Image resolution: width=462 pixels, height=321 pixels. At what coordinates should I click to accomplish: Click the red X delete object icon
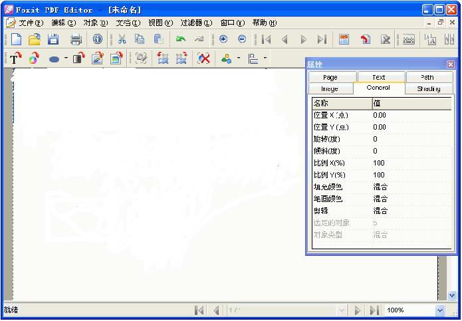point(204,58)
